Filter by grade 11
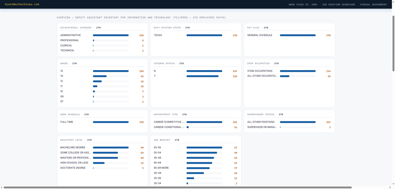The height and width of the screenshot is (189, 395). [102, 86]
